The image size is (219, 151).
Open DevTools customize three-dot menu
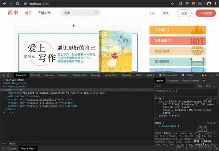pos(211,75)
